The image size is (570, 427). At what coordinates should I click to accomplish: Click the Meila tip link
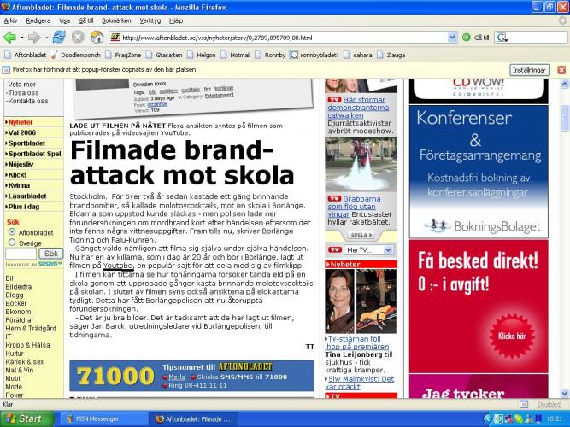tap(177, 377)
